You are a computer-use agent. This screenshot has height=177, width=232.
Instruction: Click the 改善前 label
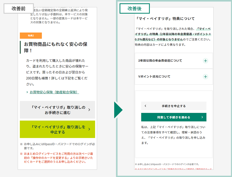pos(19,8)
